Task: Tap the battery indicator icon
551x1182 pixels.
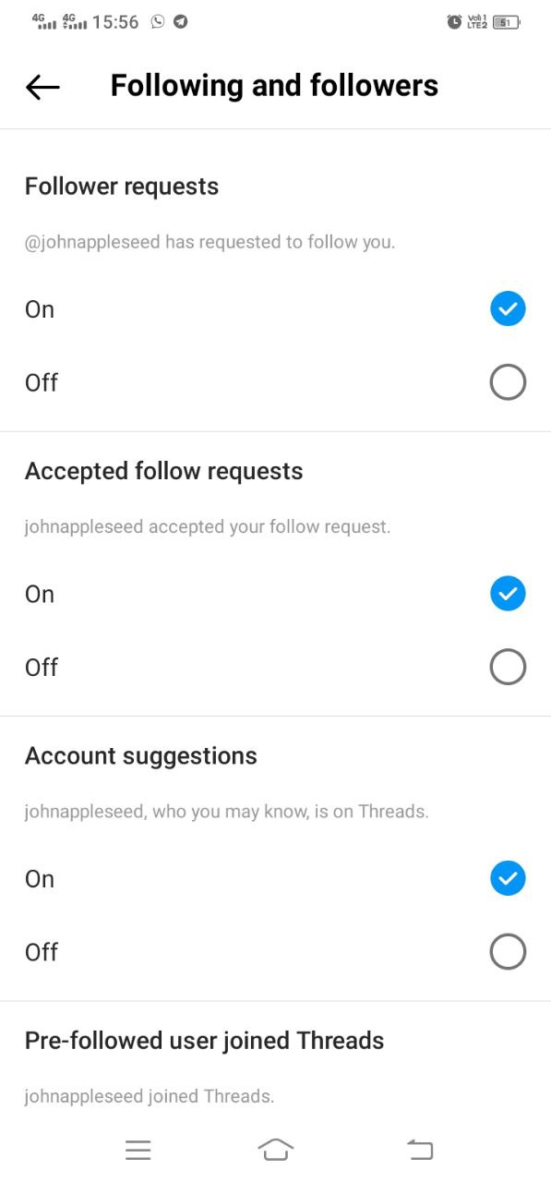Action: click(x=507, y=21)
